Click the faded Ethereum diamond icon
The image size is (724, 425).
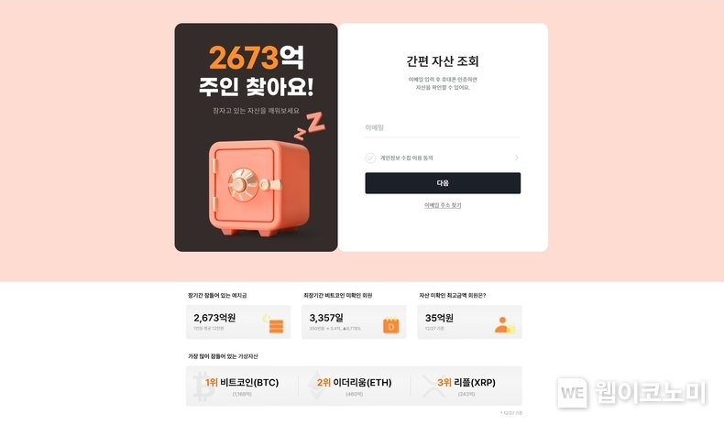click(x=316, y=386)
